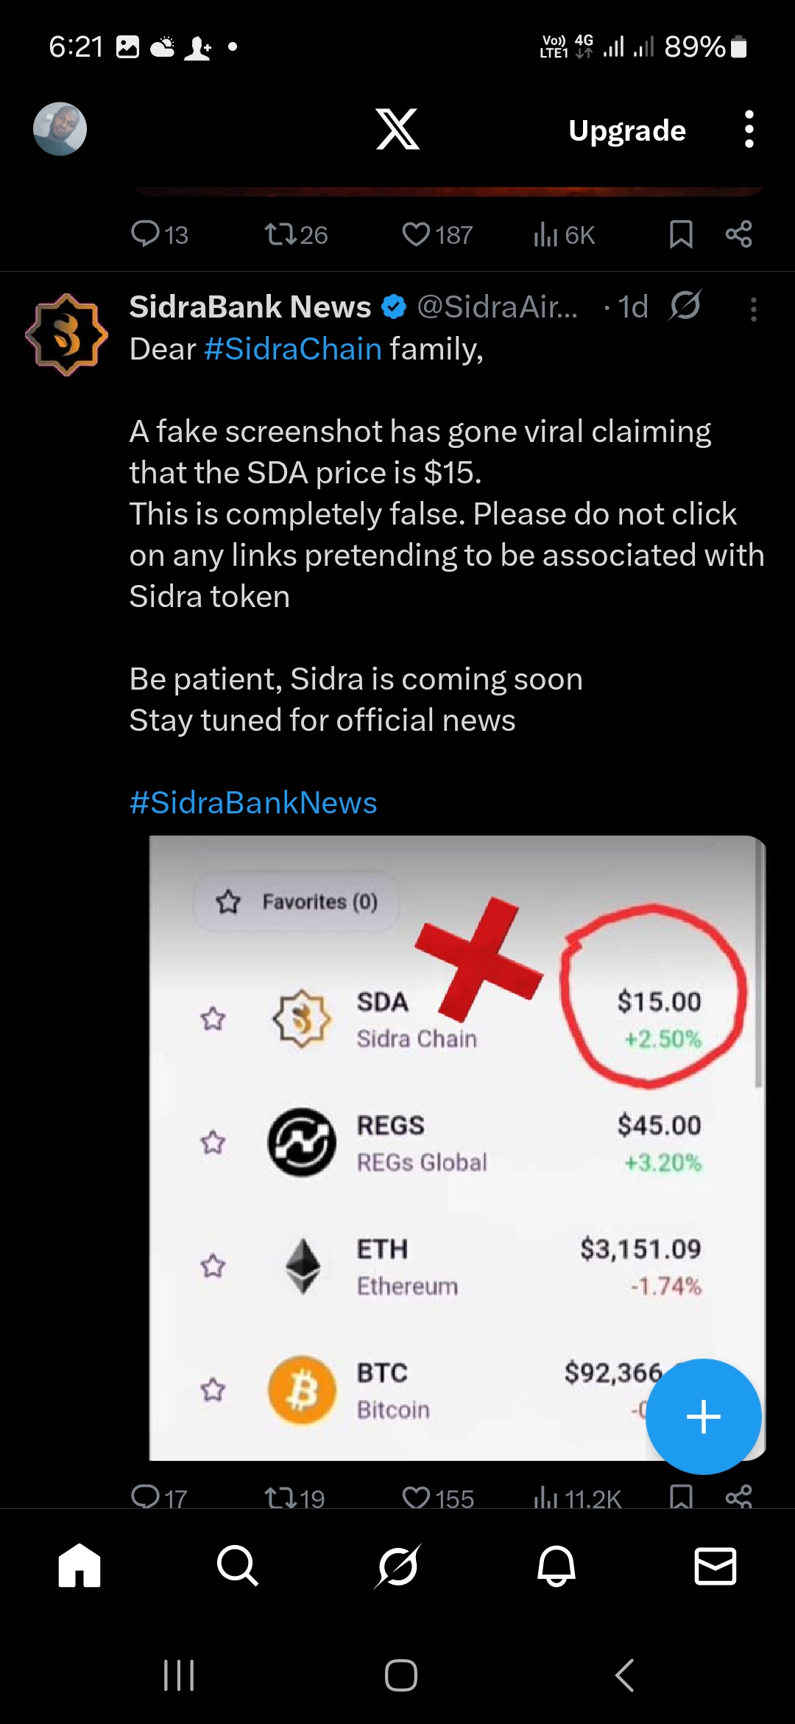795x1724 pixels.
Task: Open the profile avatar menu
Action: 60,129
